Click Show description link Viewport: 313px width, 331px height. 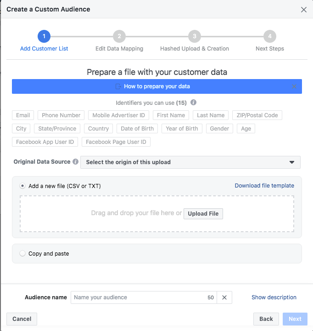coord(274,297)
